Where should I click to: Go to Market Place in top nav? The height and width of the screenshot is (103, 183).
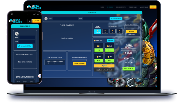click(144, 7)
